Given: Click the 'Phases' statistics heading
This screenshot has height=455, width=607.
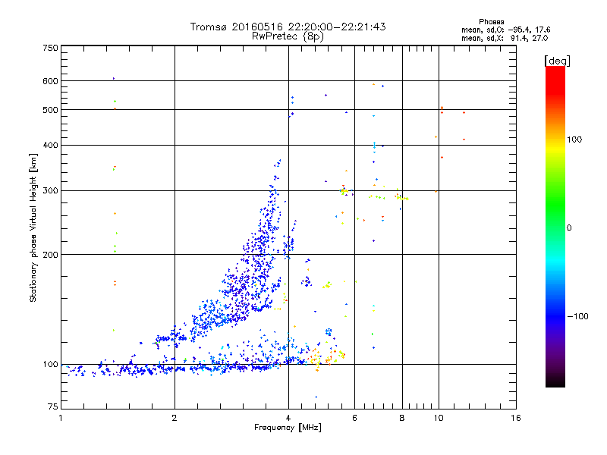Looking at the screenshot, I should [491, 22].
